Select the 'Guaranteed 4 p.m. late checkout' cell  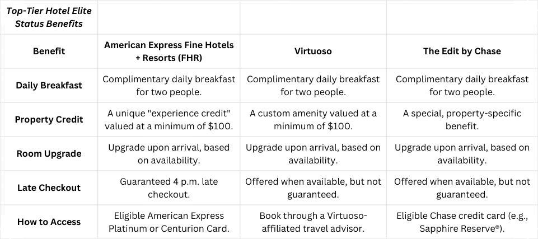coord(169,188)
